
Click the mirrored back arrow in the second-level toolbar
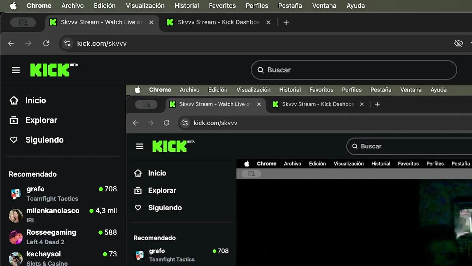pyautogui.click(x=135, y=123)
